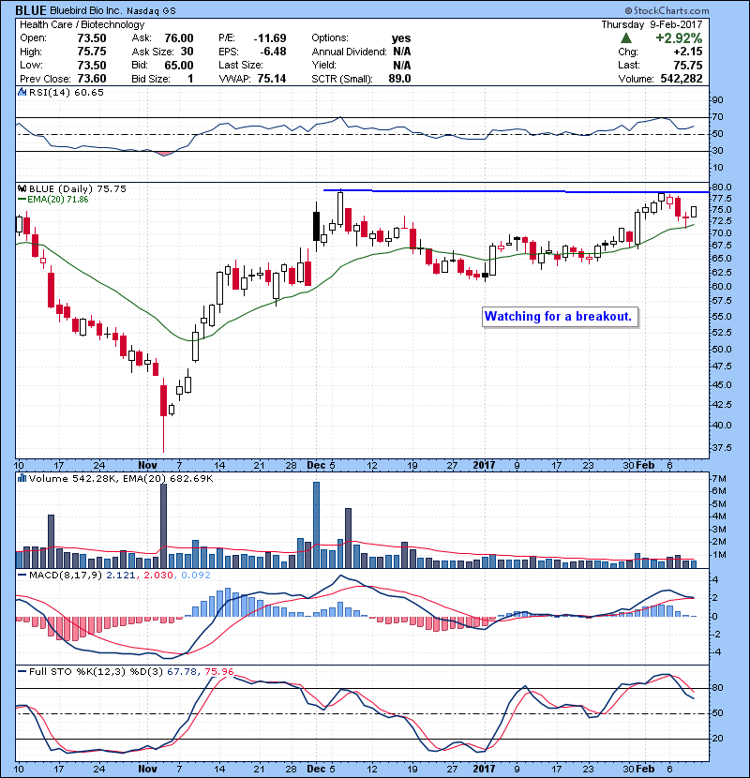Click the blue horizontal resistance line near 80
Viewport: 750px width, 778px height.
point(517,191)
